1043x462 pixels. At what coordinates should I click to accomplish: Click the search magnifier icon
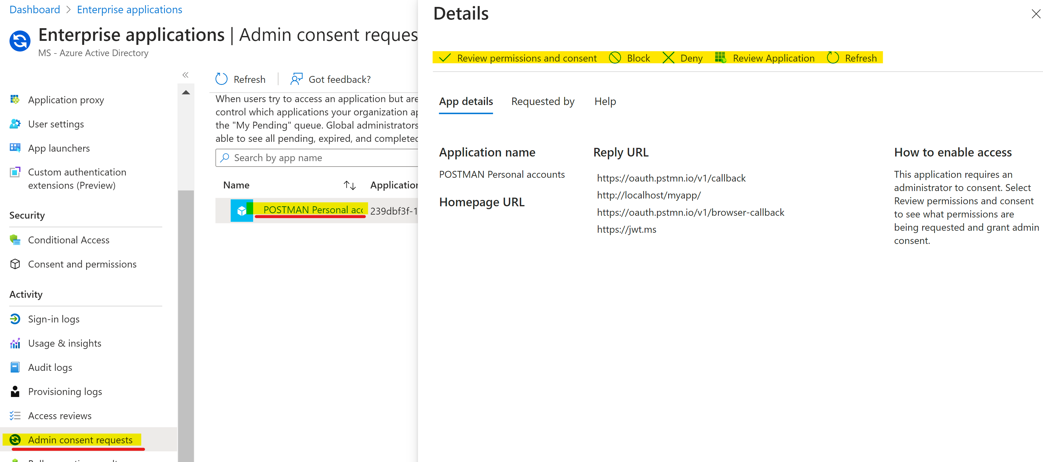(x=225, y=158)
